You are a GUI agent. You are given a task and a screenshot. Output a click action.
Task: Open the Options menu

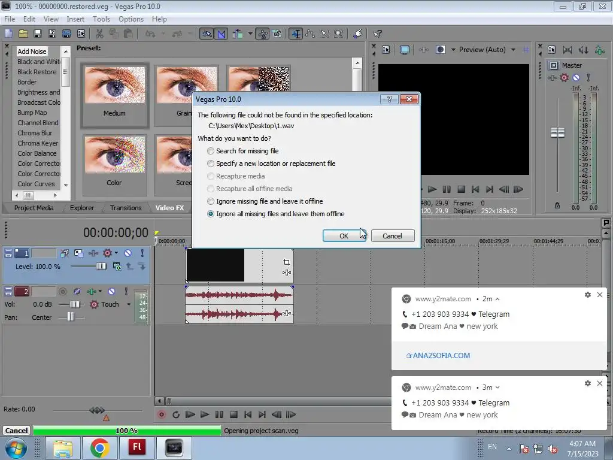131,19
